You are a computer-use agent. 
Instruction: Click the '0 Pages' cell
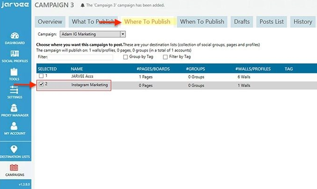(x=146, y=85)
